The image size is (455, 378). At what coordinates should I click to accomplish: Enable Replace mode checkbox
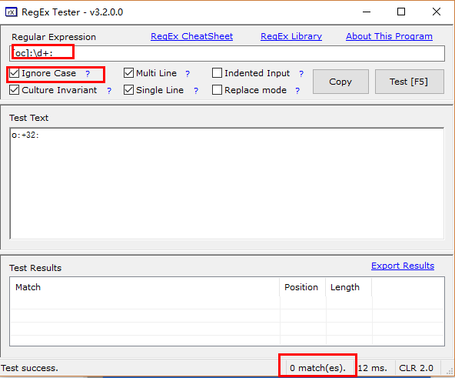pos(217,90)
